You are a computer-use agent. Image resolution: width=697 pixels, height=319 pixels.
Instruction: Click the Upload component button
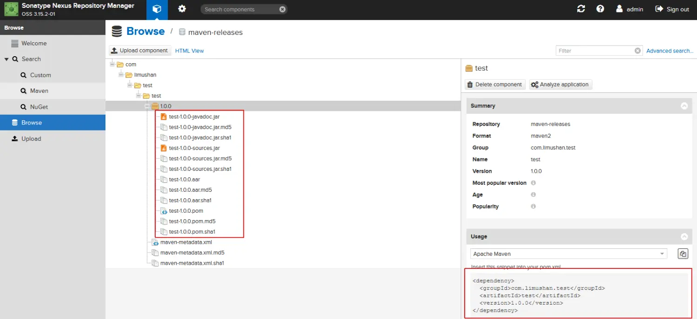pyautogui.click(x=140, y=51)
